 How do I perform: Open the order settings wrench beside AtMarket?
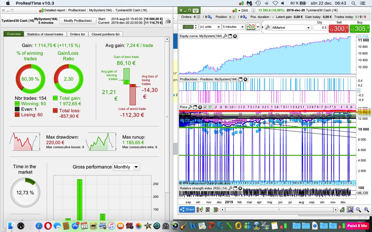(268, 27)
